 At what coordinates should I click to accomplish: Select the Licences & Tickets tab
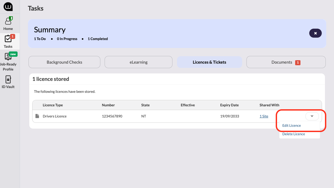pyautogui.click(x=209, y=62)
